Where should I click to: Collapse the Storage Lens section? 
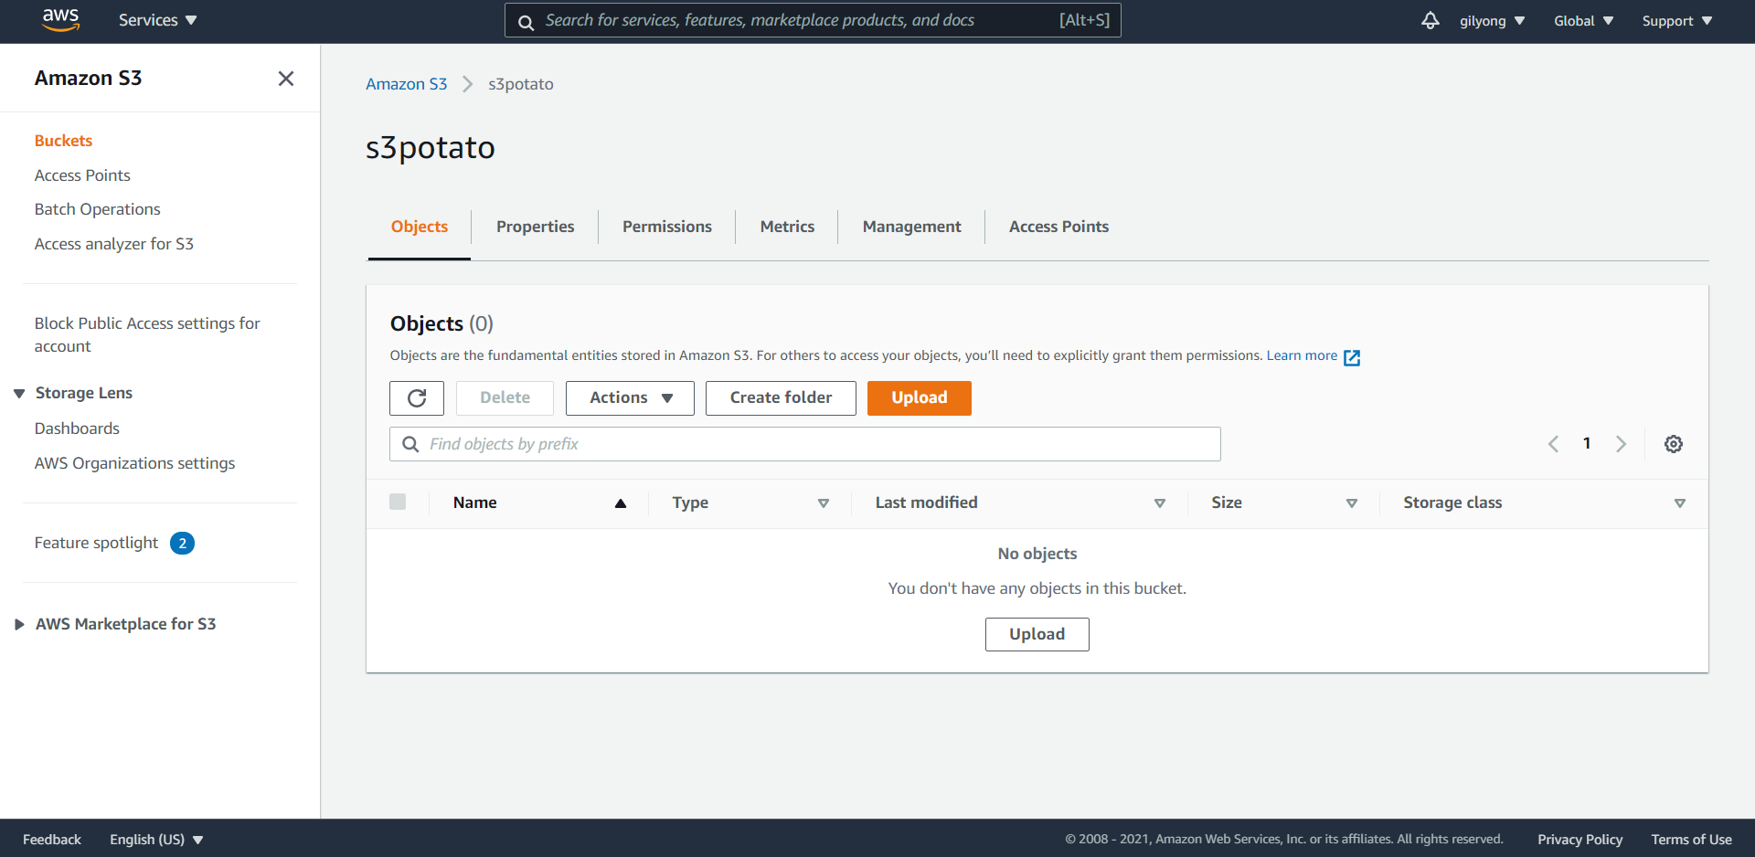coord(19,394)
